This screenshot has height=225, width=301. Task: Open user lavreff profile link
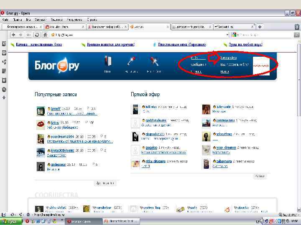click(56, 108)
